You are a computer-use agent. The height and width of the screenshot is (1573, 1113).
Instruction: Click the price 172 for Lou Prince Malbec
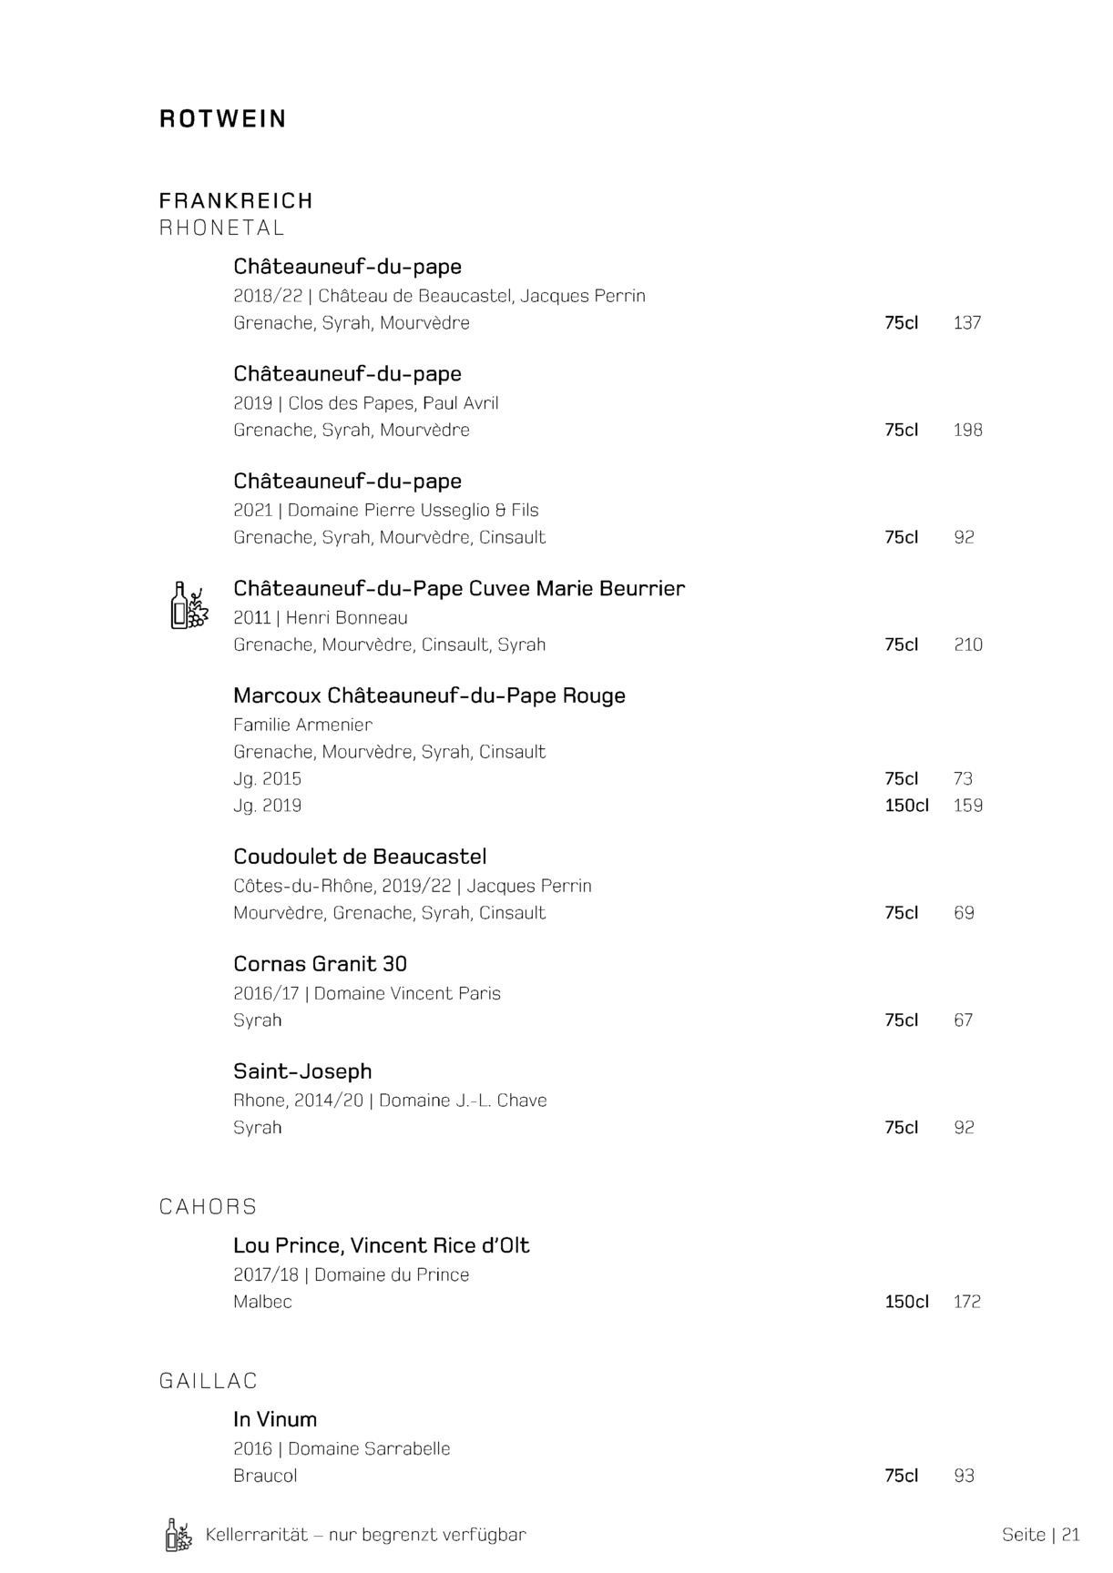point(966,1302)
